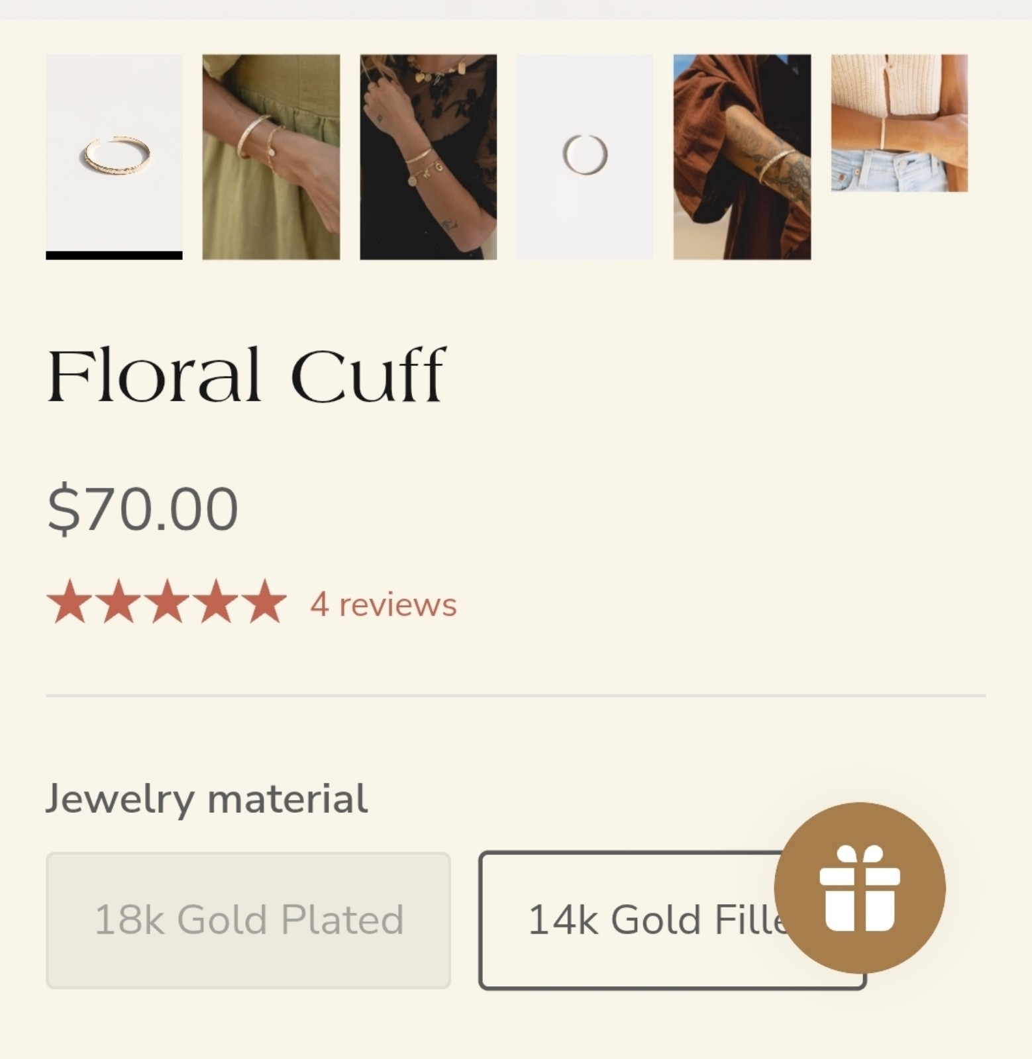Screen dimensions: 1032x1059
Task: Click the black selected-thumbnail indicator bar
Action: click(114, 255)
